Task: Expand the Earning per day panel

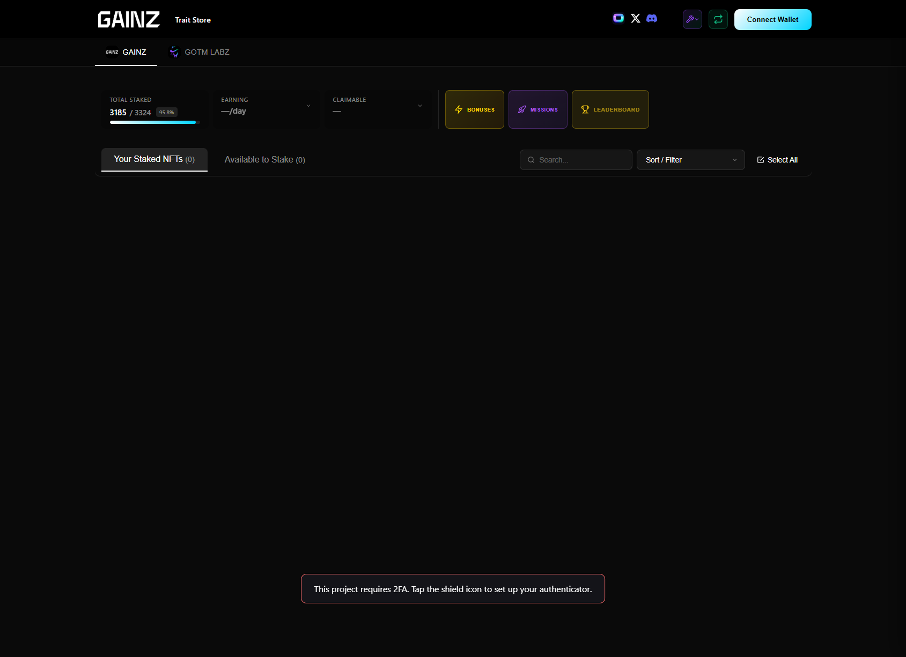Action: coord(308,106)
